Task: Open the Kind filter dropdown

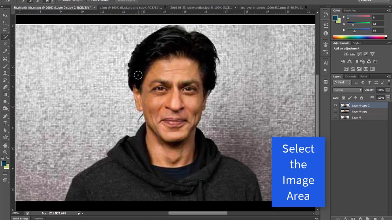Action: point(342,82)
